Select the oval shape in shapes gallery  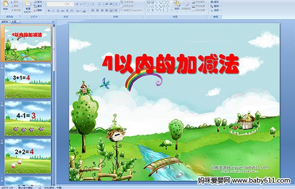(x=168, y=2)
